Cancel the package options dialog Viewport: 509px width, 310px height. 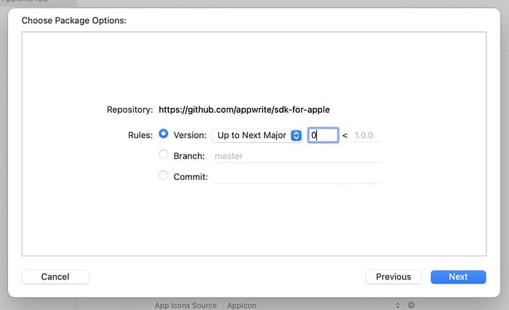[55, 277]
